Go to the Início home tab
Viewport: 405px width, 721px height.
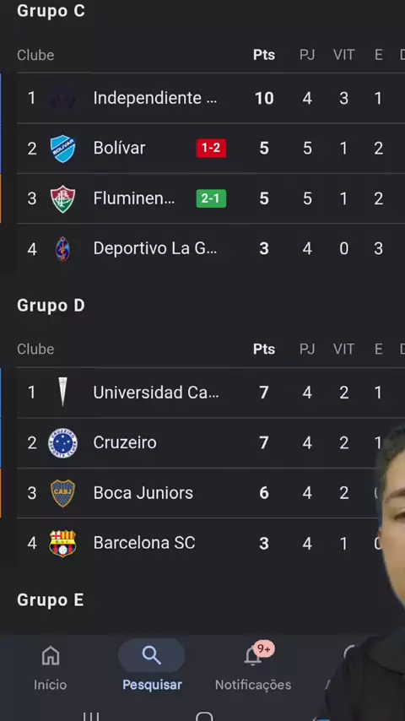click(x=50, y=667)
